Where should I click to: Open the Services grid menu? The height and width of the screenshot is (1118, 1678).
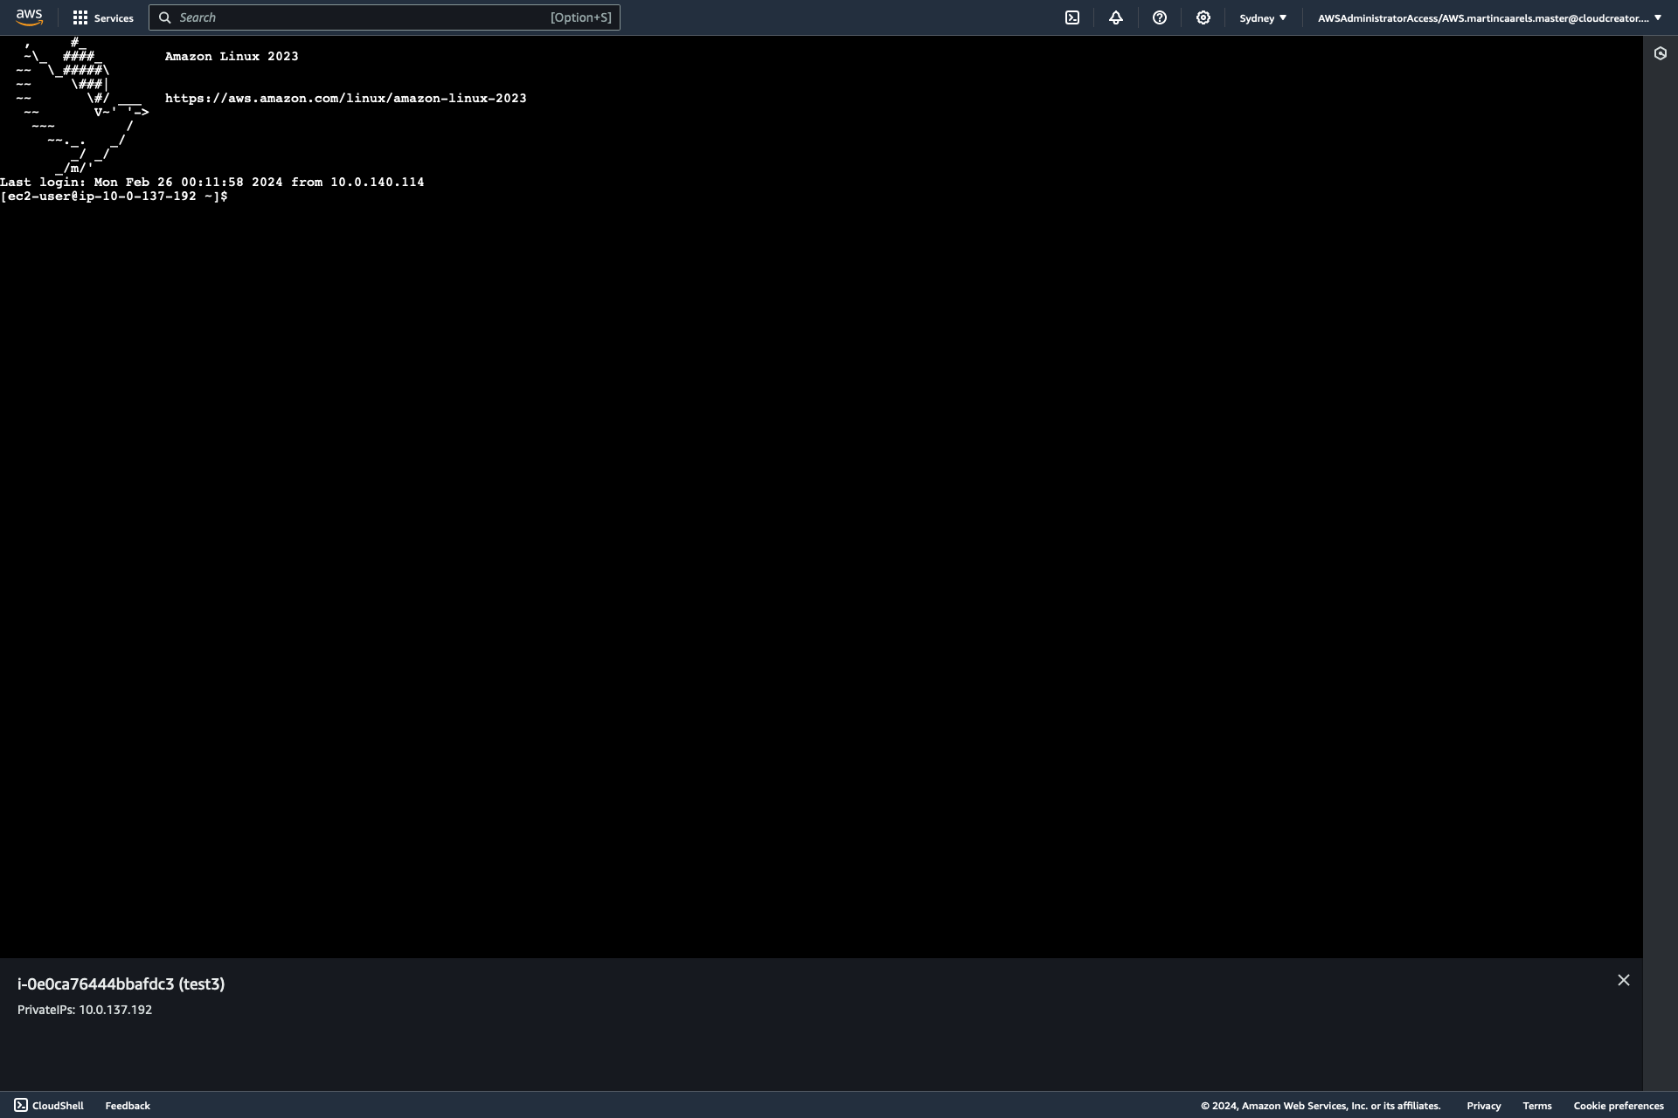point(102,17)
